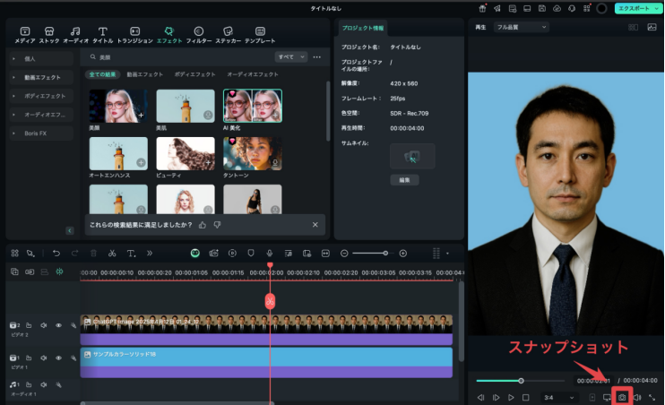Image resolution: width=665 pixels, height=405 pixels.
Task: Hide the ビデオ 1 track with eye icon
Action: [58, 358]
